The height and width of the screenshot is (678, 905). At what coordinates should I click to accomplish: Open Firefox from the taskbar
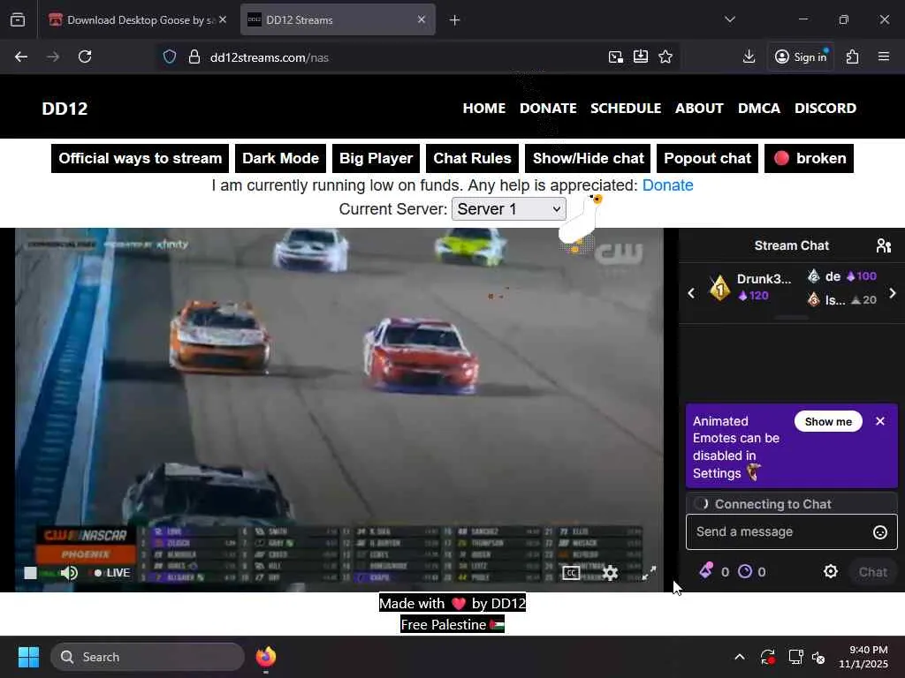pyautogui.click(x=266, y=657)
